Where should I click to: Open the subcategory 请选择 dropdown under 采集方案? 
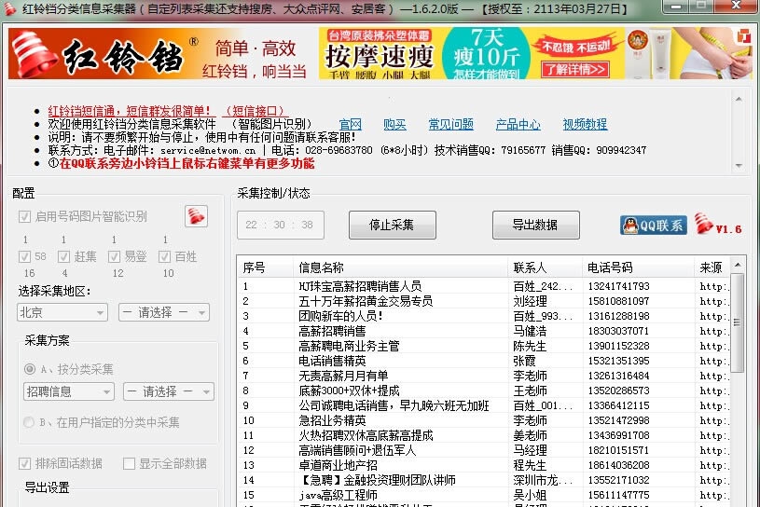tap(169, 391)
